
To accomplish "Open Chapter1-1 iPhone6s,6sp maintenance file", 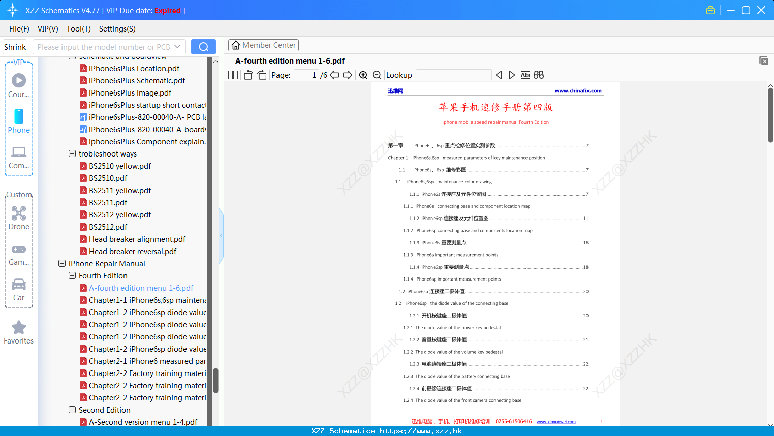I will [143, 300].
